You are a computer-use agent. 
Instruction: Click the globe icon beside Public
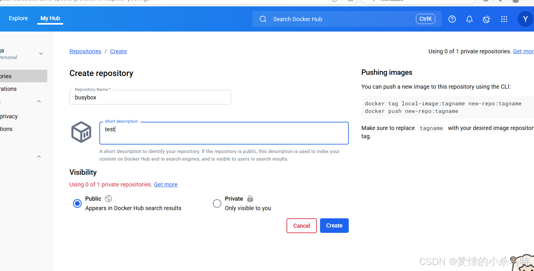coord(108,198)
